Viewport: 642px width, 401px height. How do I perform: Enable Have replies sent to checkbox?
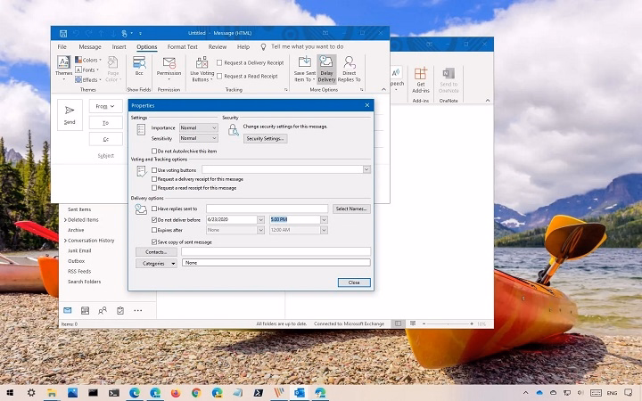click(x=154, y=209)
